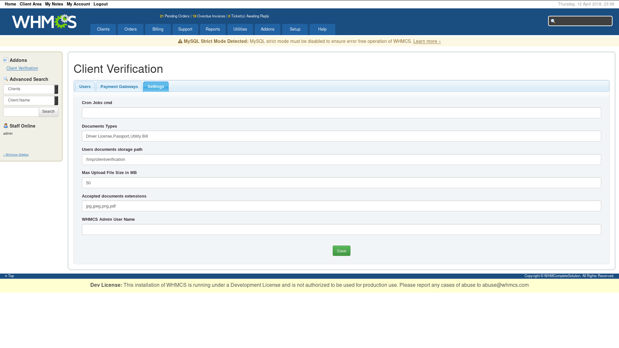
Task: Click the search magnifier icon in header
Action: [x=553, y=21]
